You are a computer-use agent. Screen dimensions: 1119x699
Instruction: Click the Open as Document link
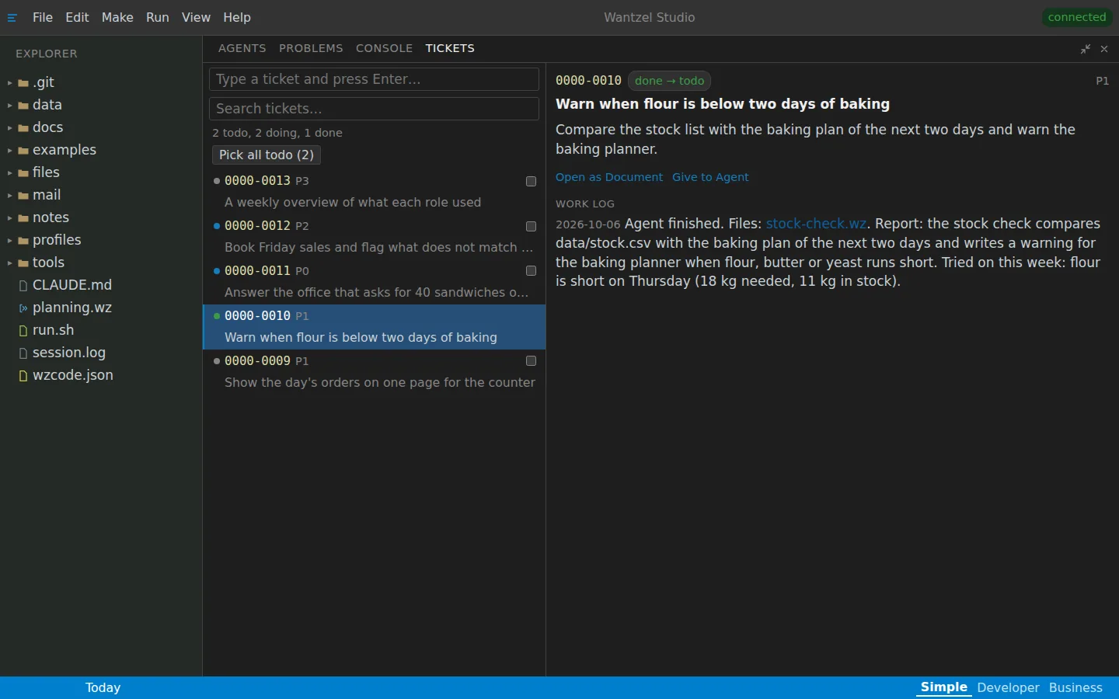click(x=609, y=177)
